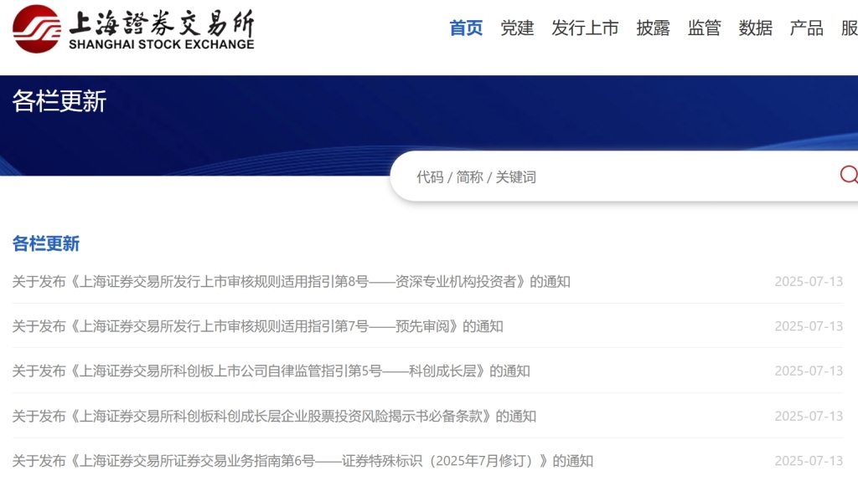The width and height of the screenshot is (858, 481).
Task: Click date 2025-07-13 of the 证券特殊标识 notice
Action: pos(809,461)
